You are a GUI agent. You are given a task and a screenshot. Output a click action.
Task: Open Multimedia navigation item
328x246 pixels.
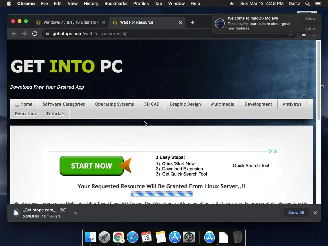point(223,104)
